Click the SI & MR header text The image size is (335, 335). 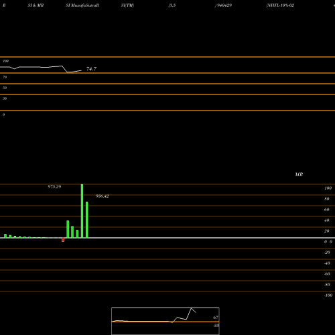click(36, 5)
